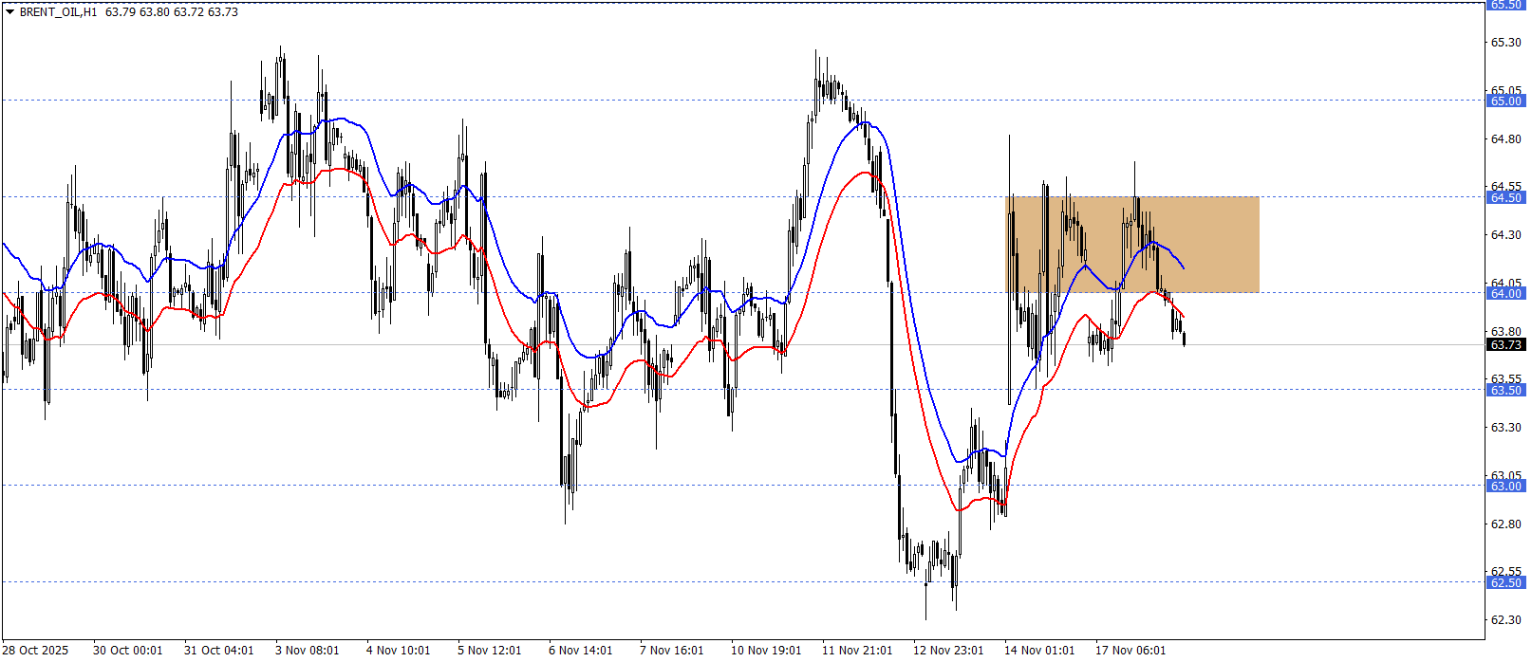Viewport: 1532px width, 662px height.
Task: Click the 3 Nov 08:01 time label
Action: pos(307,651)
